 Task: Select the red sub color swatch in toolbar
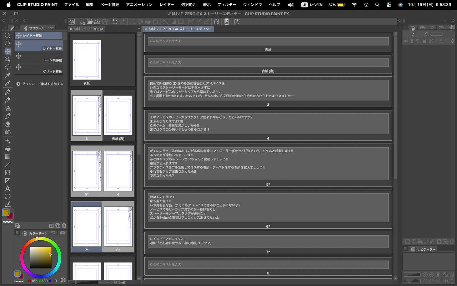pyautogui.click(x=11, y=216)
